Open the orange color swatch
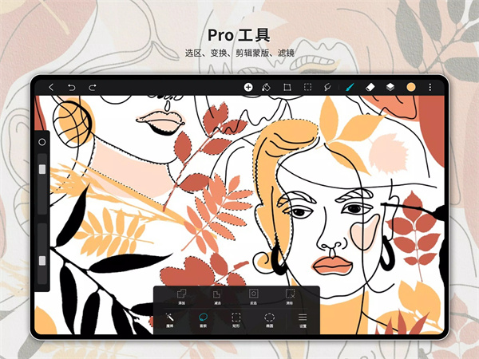479x359 pixels. (411, 87)
